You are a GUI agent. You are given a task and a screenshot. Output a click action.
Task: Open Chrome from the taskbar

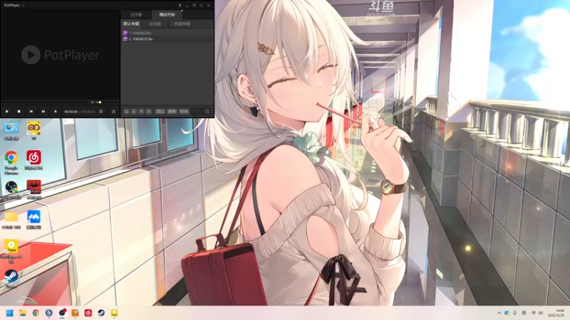point(36,313)
